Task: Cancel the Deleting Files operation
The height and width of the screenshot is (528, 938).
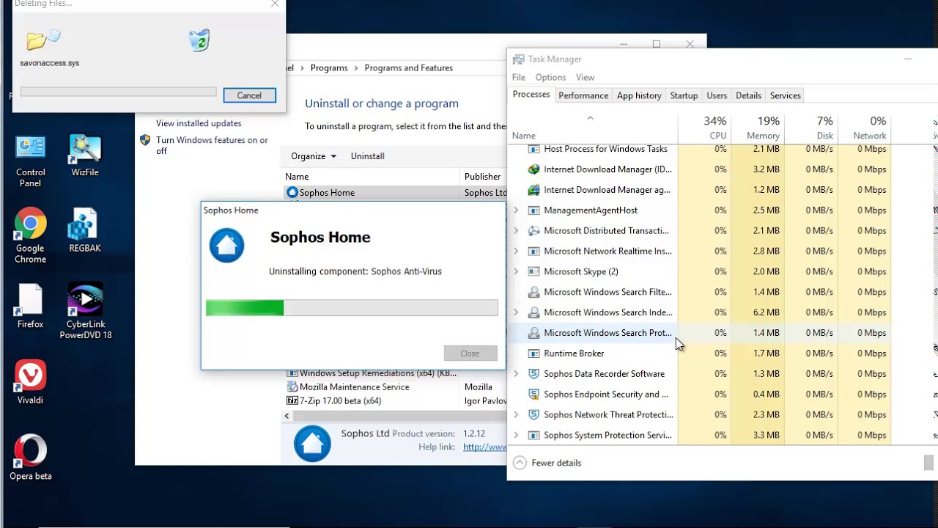Action: pyautogui.click(x=249, y=95)
